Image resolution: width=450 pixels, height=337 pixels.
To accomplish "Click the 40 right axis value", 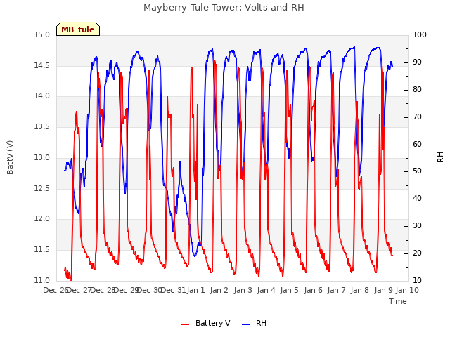I will (417, 198).
